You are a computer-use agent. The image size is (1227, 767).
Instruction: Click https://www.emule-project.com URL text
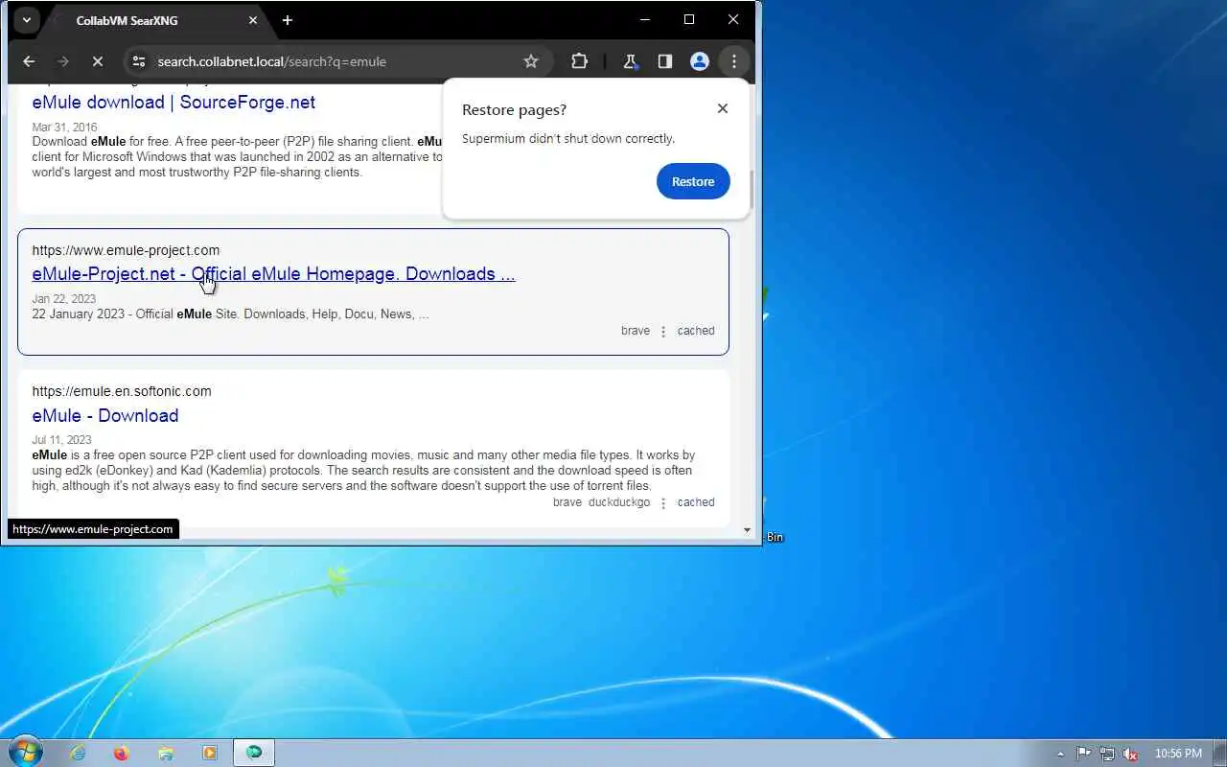click(126, 250)
